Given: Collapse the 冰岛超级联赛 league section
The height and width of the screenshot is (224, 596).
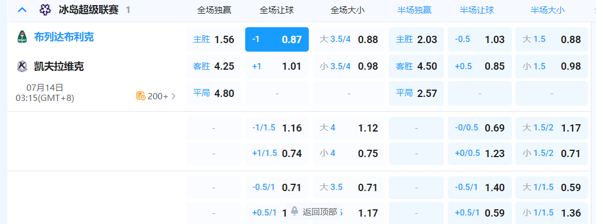Looking at the screenshot, I should pyautogui.click(x=23, y=10).
